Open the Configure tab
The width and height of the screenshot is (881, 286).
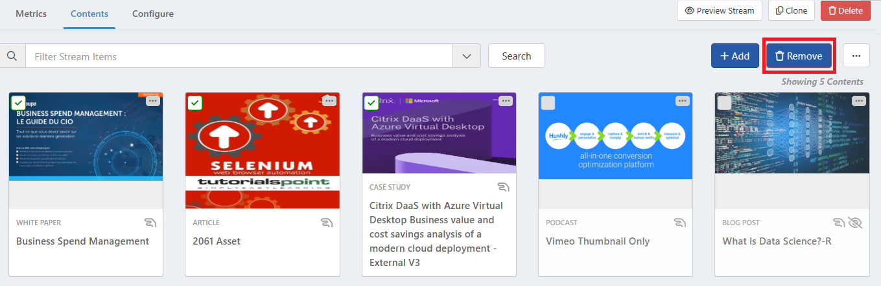coord(153,14)
